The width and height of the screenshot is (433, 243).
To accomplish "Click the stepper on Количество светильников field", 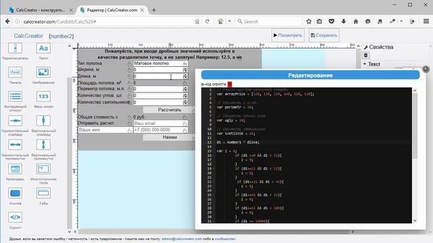I will pos(185,102).
